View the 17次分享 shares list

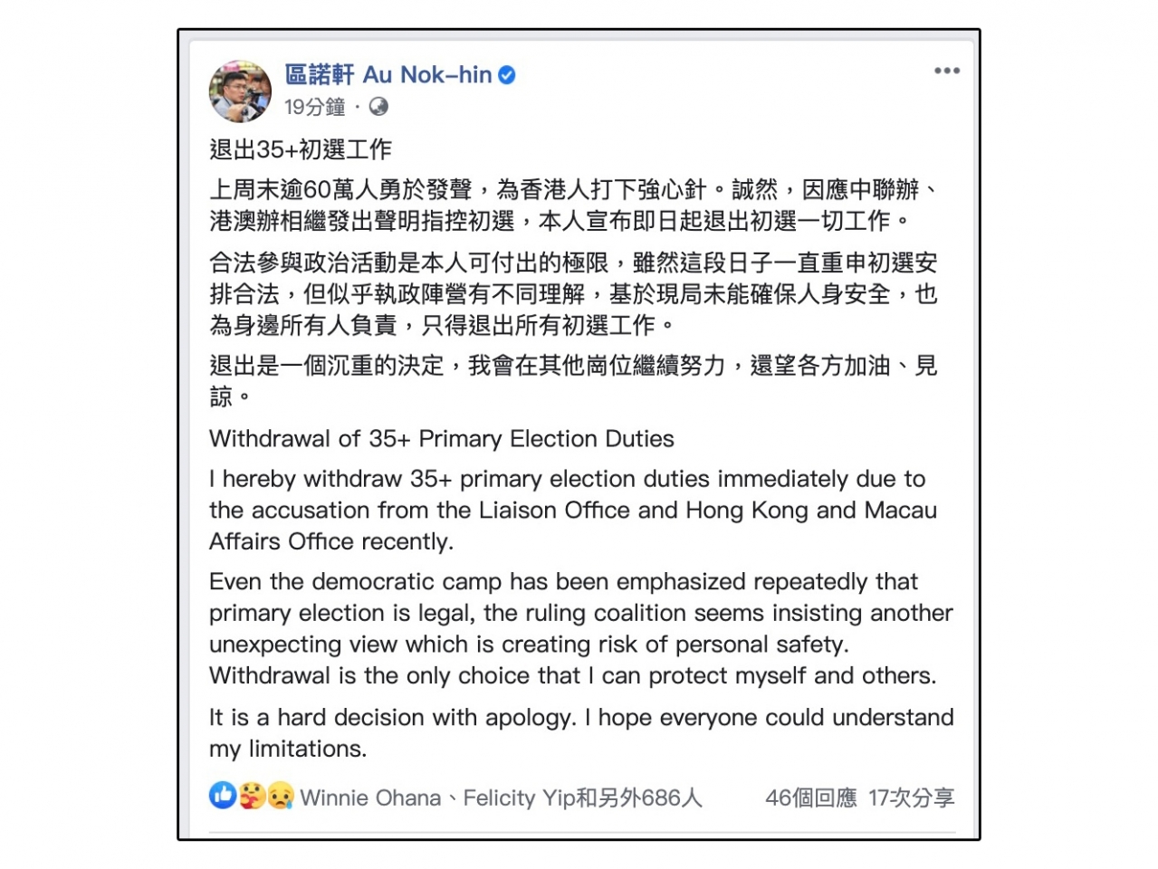point(911,797)
